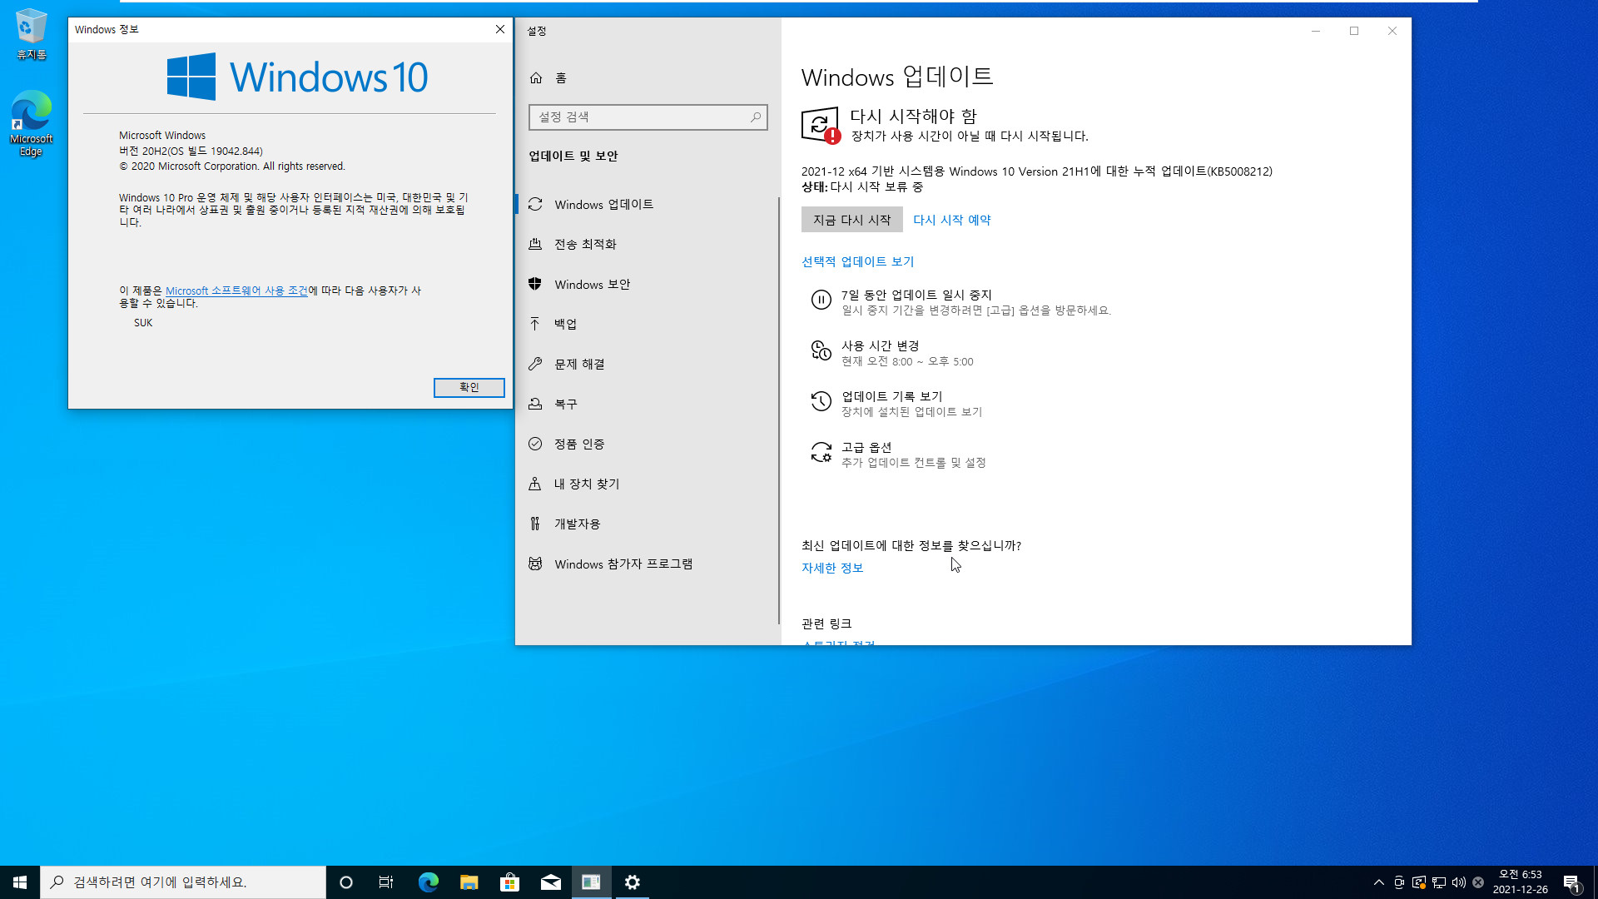
Task: Close the Windows 정보 dialog
Action: point(500,29)
